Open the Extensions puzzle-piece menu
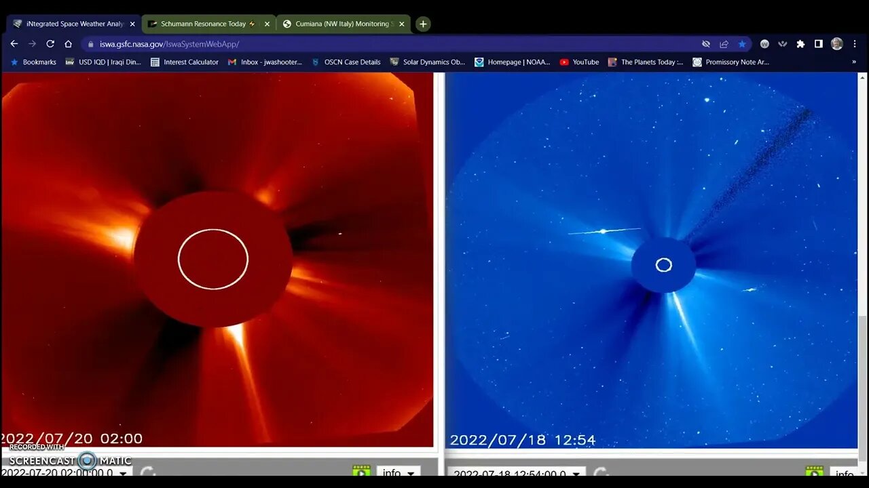Viewport: 869px width, 488px height. 800,44
